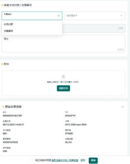The image size is (130, 164).
Task: Click MID value 000000241461789
Action: (x=12, y=115)
